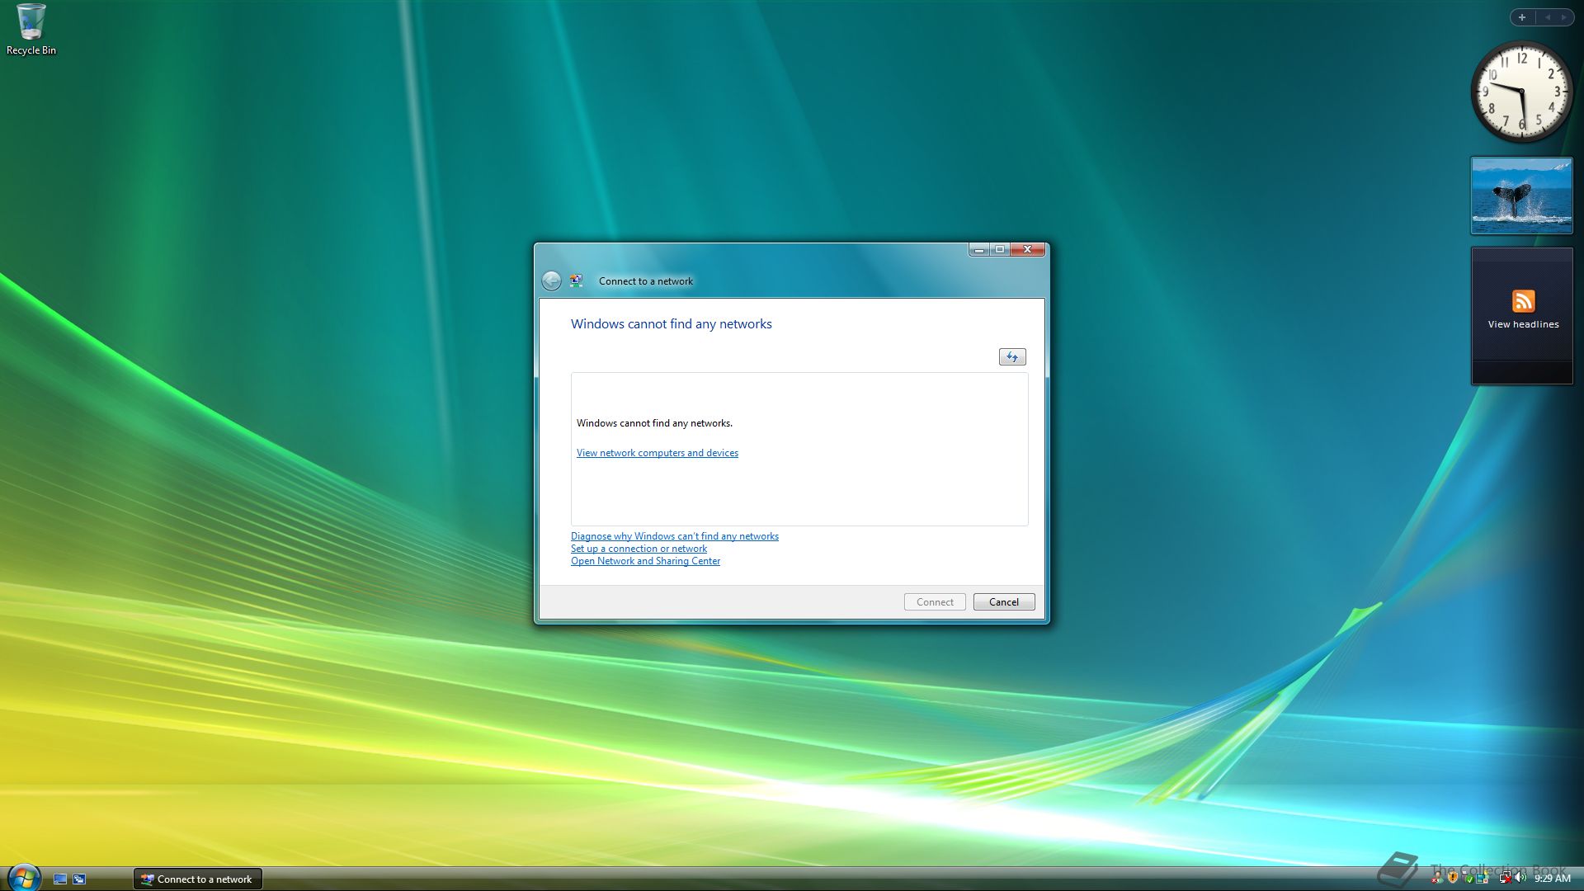Image resolution: width=1584 pixels, height=891 pixels.
Task: Diagnose why Windows can't find any networks
Action: [675, 536]
